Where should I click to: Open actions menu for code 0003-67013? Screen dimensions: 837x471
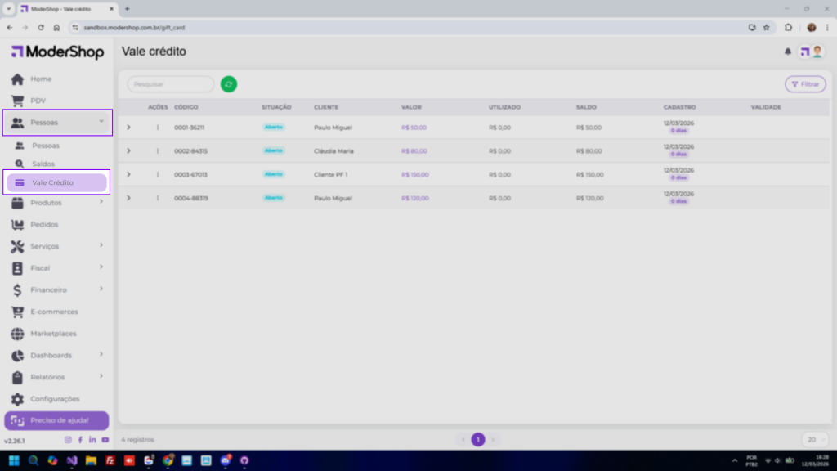[x=158, y=174]
